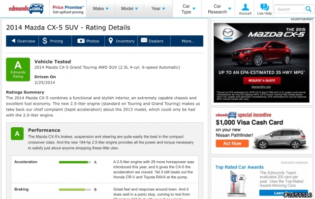The image size is (315, 199).
Task: Switch to the Dealers tab
Action: point(154,41)
